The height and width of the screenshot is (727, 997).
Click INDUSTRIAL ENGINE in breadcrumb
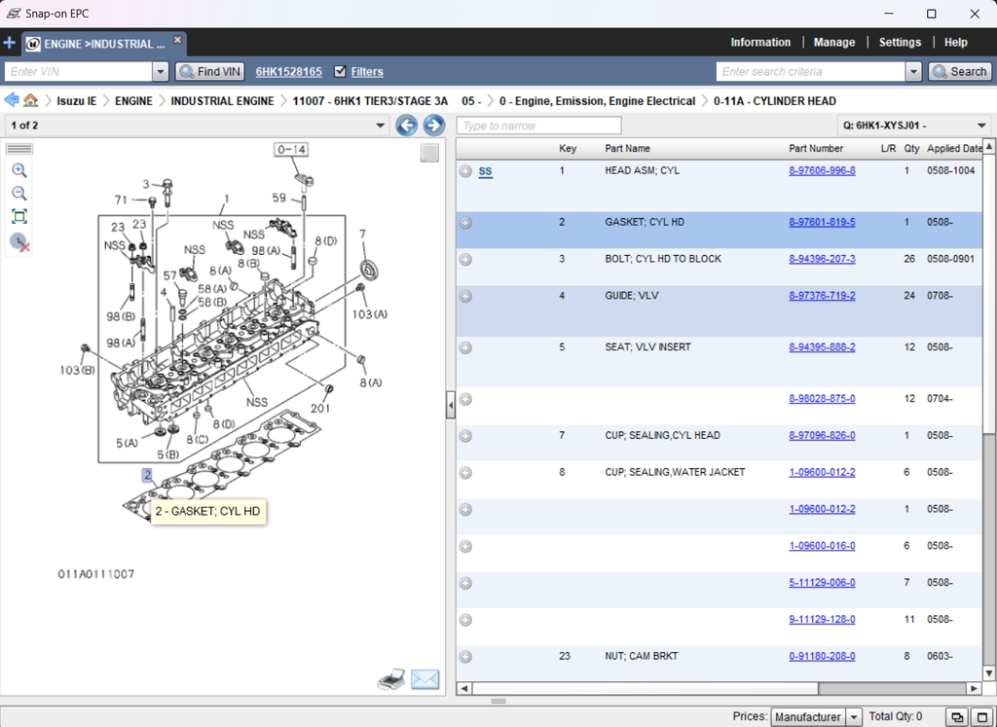click(223, 101)
